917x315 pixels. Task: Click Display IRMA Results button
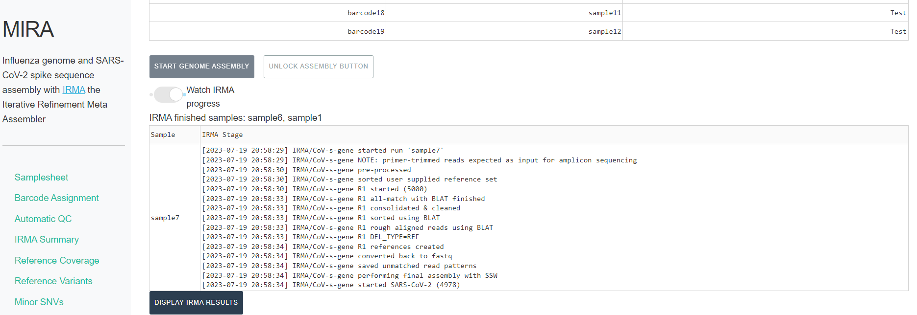pos(196,303)
